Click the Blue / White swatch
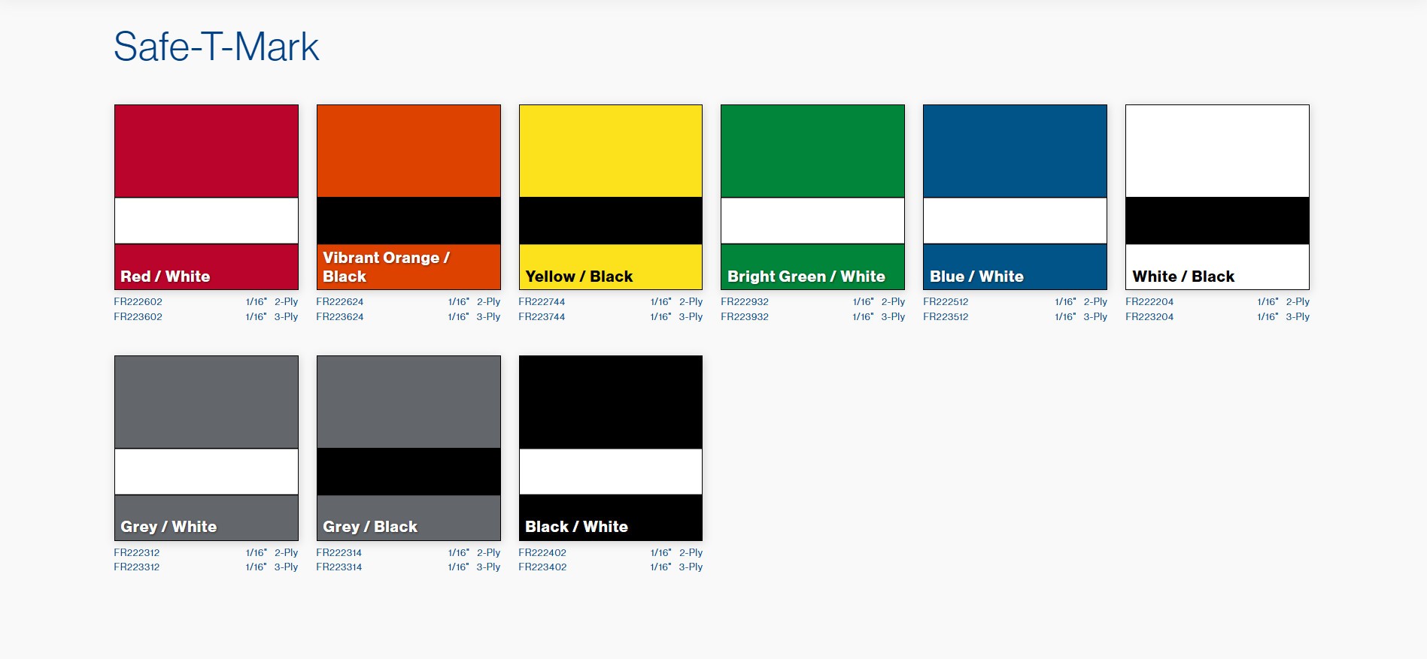Image resolution: width=1427 pixels, height=659 pixels. click(1015, 197)
